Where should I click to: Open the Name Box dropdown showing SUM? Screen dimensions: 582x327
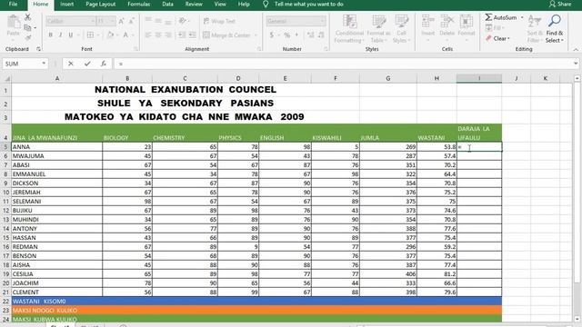pyautogui.click(x=44, y=64)
